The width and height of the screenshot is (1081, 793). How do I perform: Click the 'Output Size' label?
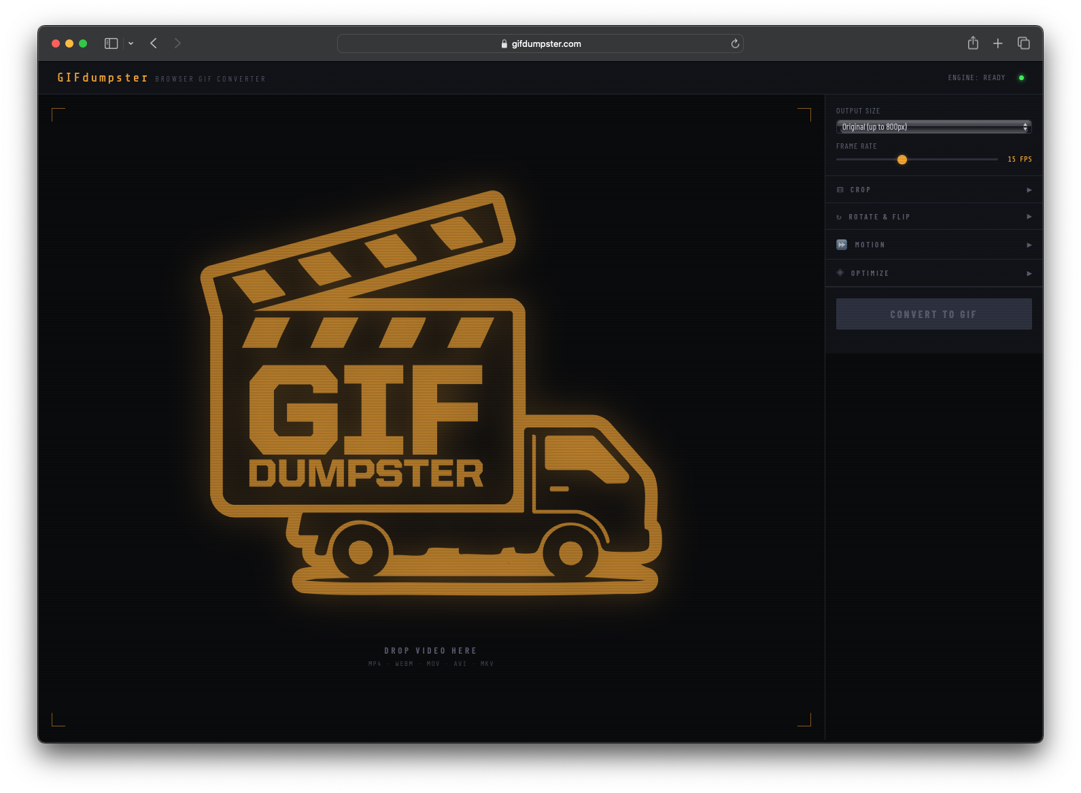click(x=858, y=111)
